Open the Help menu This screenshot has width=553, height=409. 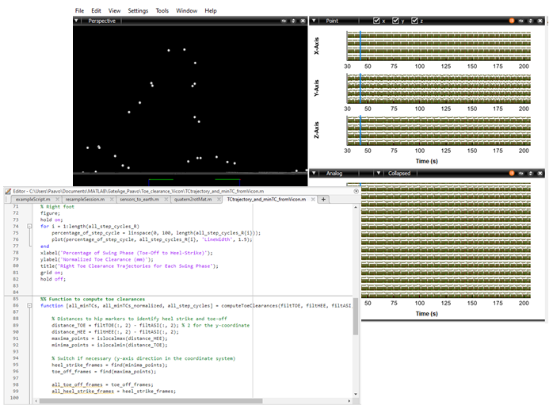(211, 10)
